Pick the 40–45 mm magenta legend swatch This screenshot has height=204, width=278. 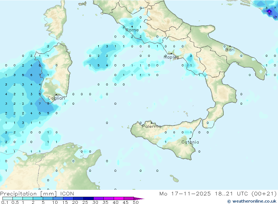(119, 198)
